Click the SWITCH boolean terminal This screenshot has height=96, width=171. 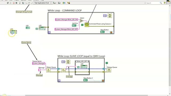tap(74, 26)
